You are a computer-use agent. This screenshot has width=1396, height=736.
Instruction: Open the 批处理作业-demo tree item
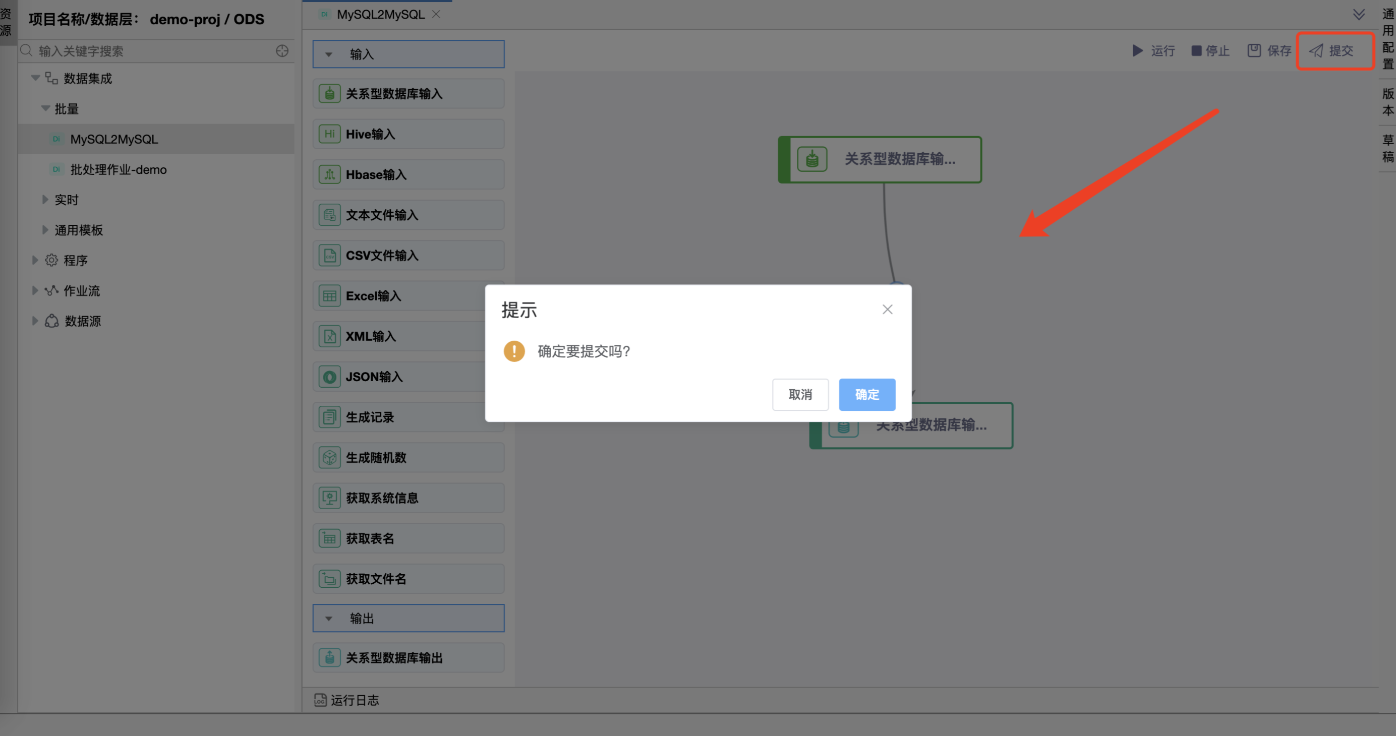coord(118,169)
